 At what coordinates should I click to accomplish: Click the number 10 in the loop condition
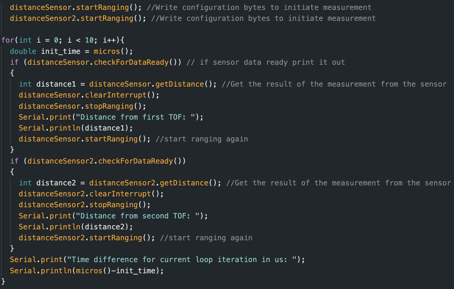pos(89,40)
